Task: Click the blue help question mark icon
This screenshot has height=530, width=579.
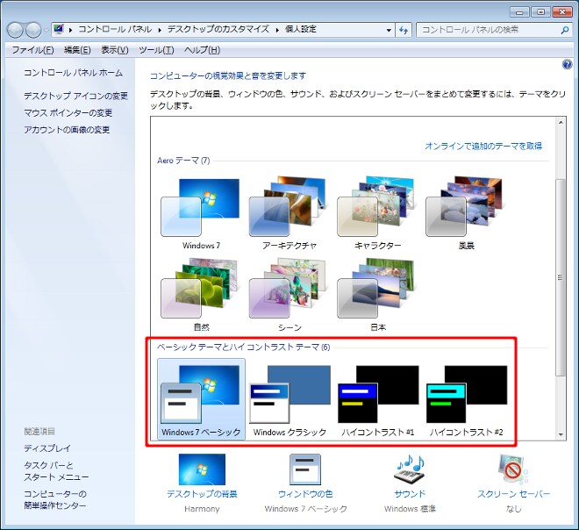Action: pos(567,65)
